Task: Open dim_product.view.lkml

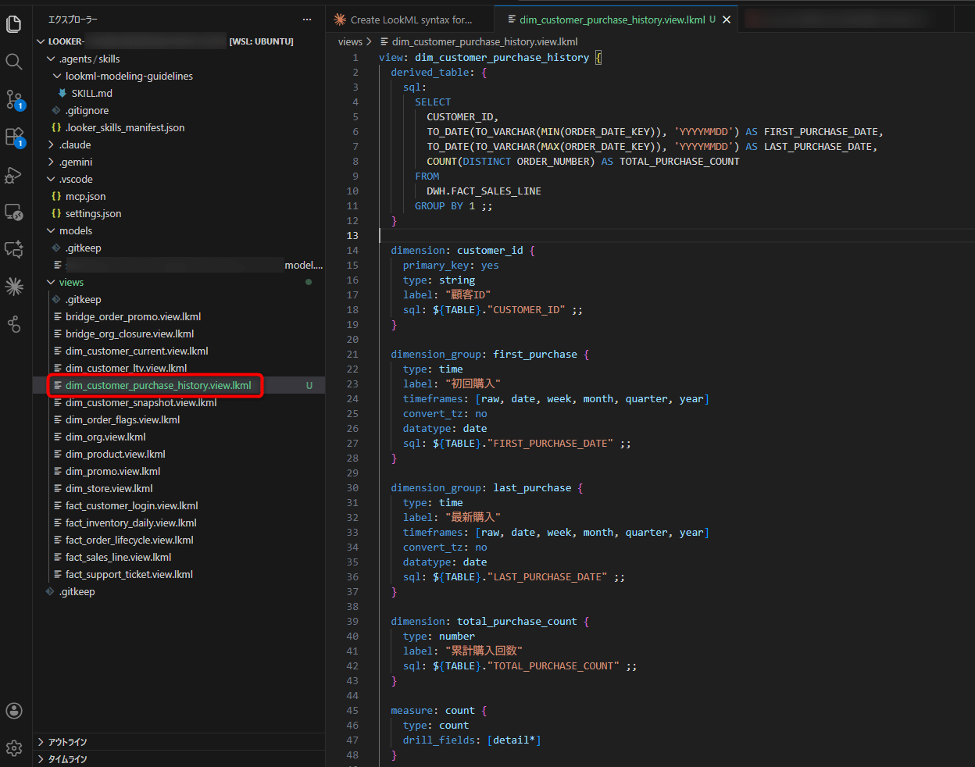Action: [179, 454]
